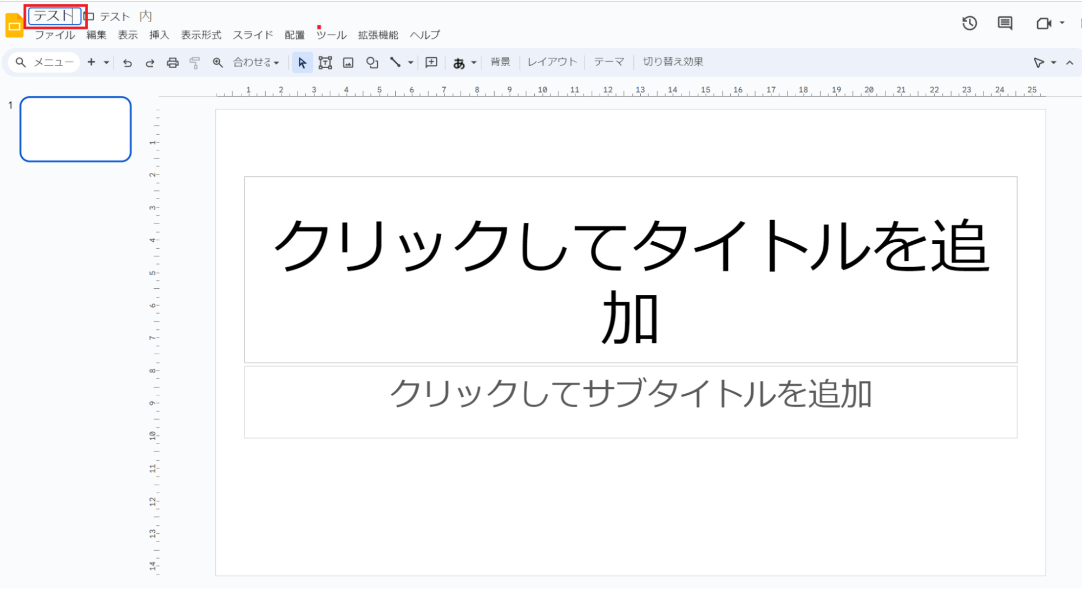Select slide 1 thumbnail
The width and height of the screenshot is (1082, 589).
[76, 129]
